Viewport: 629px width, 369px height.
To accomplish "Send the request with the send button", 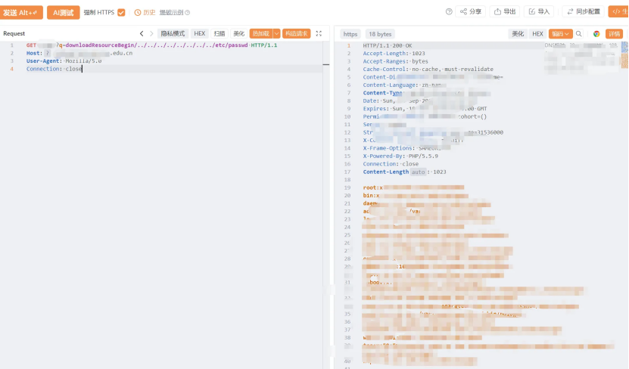I will click(x=20, y=12).
